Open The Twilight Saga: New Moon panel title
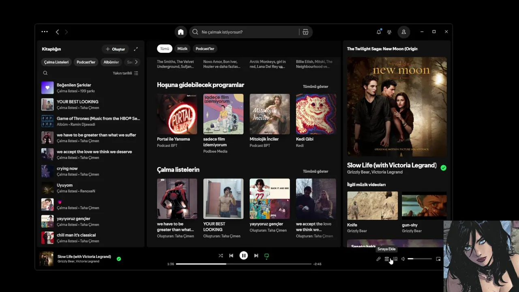 382,49
